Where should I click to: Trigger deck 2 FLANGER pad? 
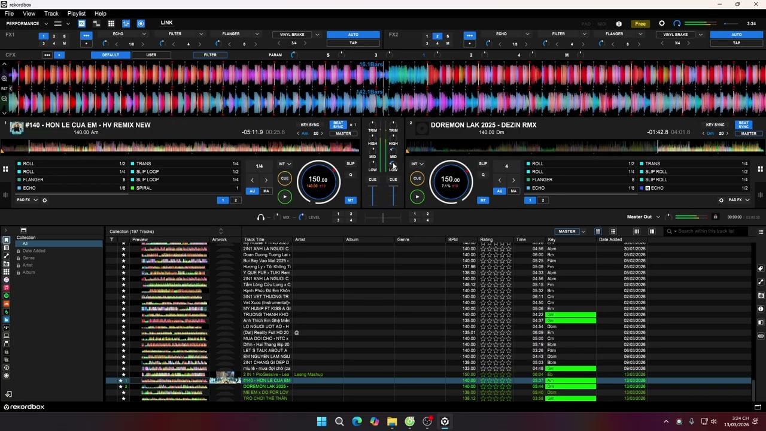(580, 180)
